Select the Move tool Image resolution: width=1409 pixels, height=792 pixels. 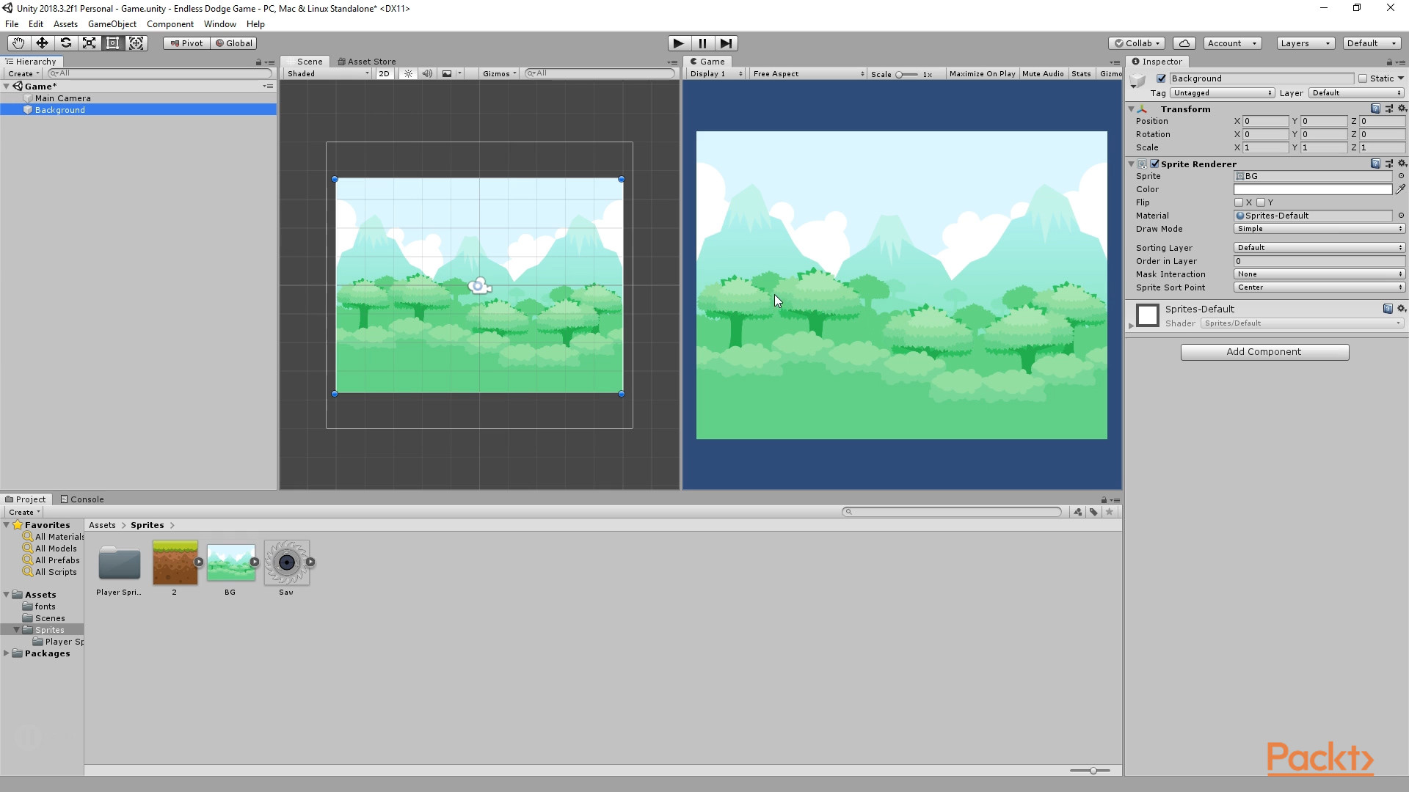pos(42,43)
